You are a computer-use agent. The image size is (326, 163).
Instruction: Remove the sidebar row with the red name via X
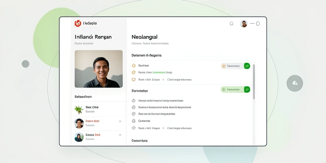tap(120, 121)
